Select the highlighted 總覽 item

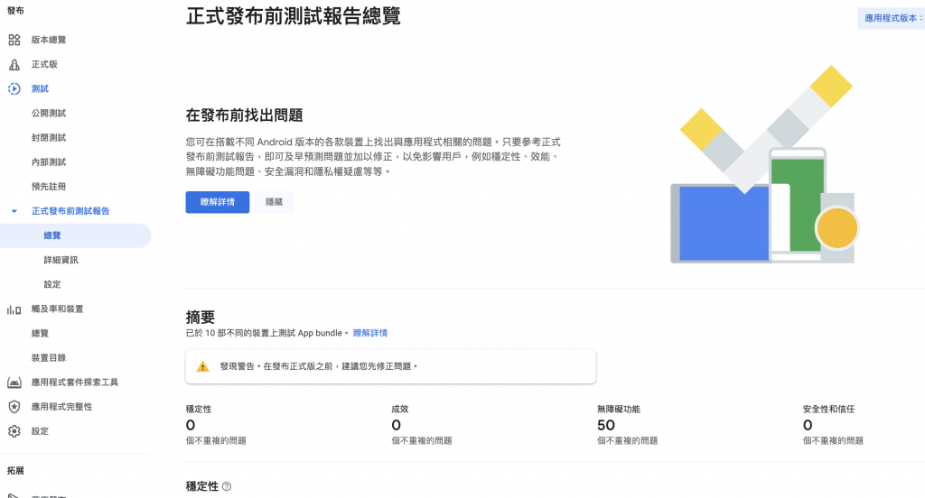pos(76,235)
